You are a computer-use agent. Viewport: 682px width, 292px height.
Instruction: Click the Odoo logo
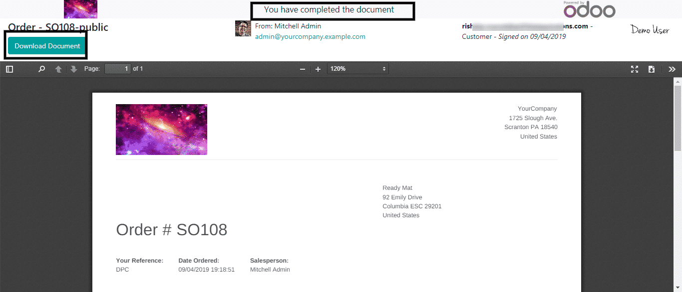tap(589, 9)
